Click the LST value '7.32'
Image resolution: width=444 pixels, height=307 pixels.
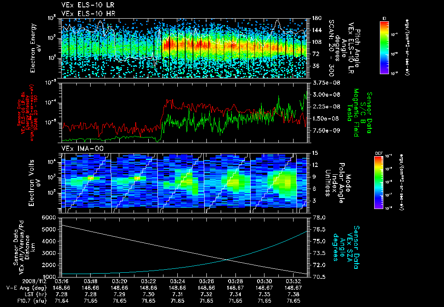coord(206,294)
